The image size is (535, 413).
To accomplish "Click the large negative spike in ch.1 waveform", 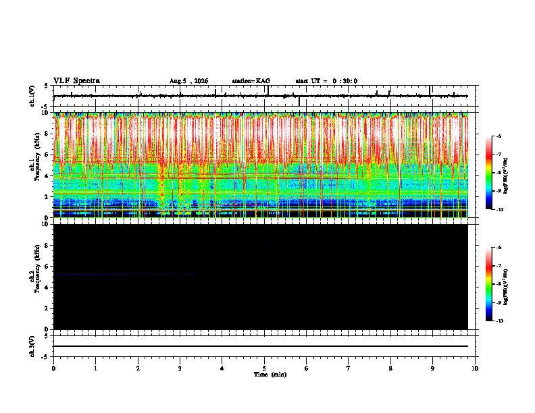I will click(299, 101).
